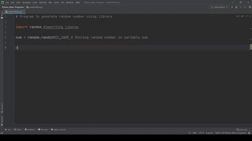Click the comment on line 1
Image resolution: width=252 pixels, height=141 pixels.
(64, 16)
